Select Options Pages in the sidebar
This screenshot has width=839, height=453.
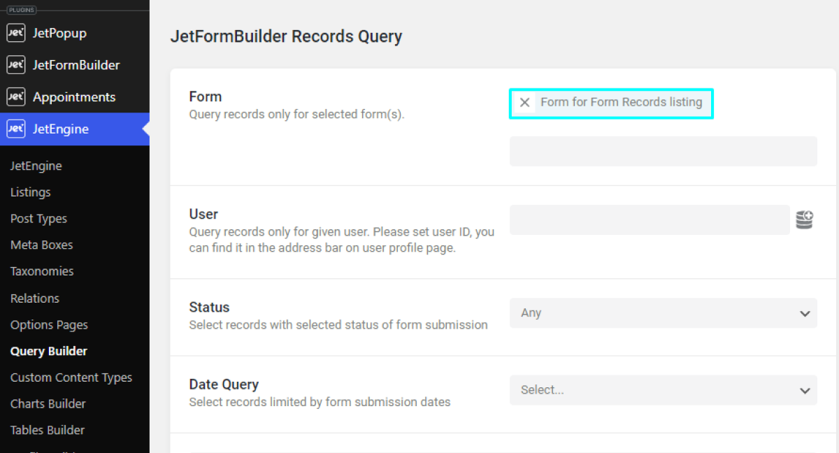point(49,324)
